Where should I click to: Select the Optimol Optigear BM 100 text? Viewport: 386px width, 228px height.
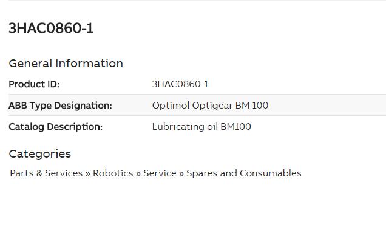210,106
